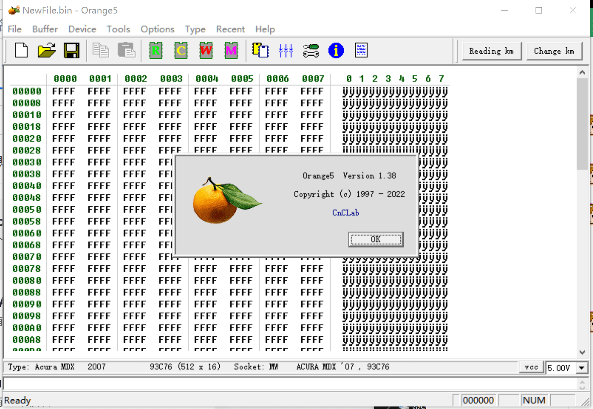593x409 pixels.
Task: Click the hex editor scroll down arrow
Action: click(582, 352)
